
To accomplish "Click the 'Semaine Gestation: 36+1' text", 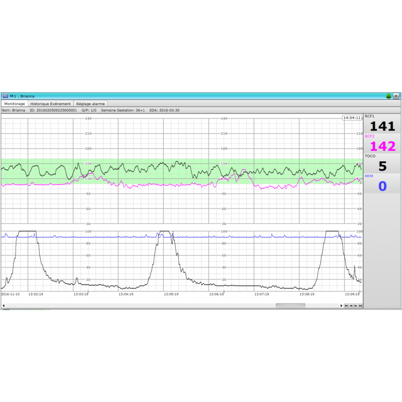I will 123,110.
